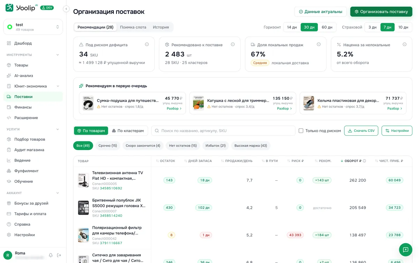Download the table via Скачать CSV

(361, 131)
